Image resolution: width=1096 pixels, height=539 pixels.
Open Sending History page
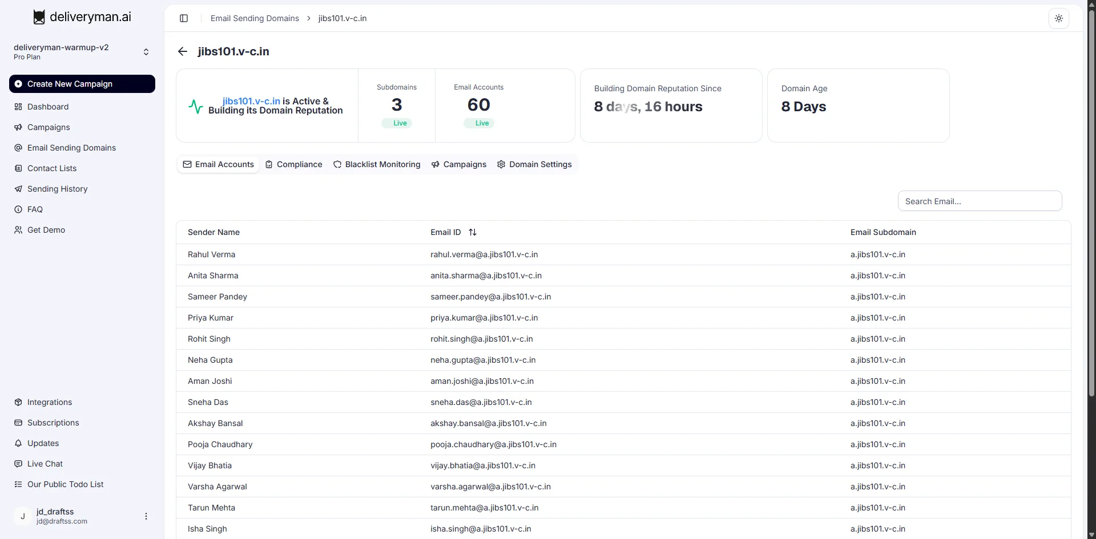pyautogui.click(x=57, y=189)
